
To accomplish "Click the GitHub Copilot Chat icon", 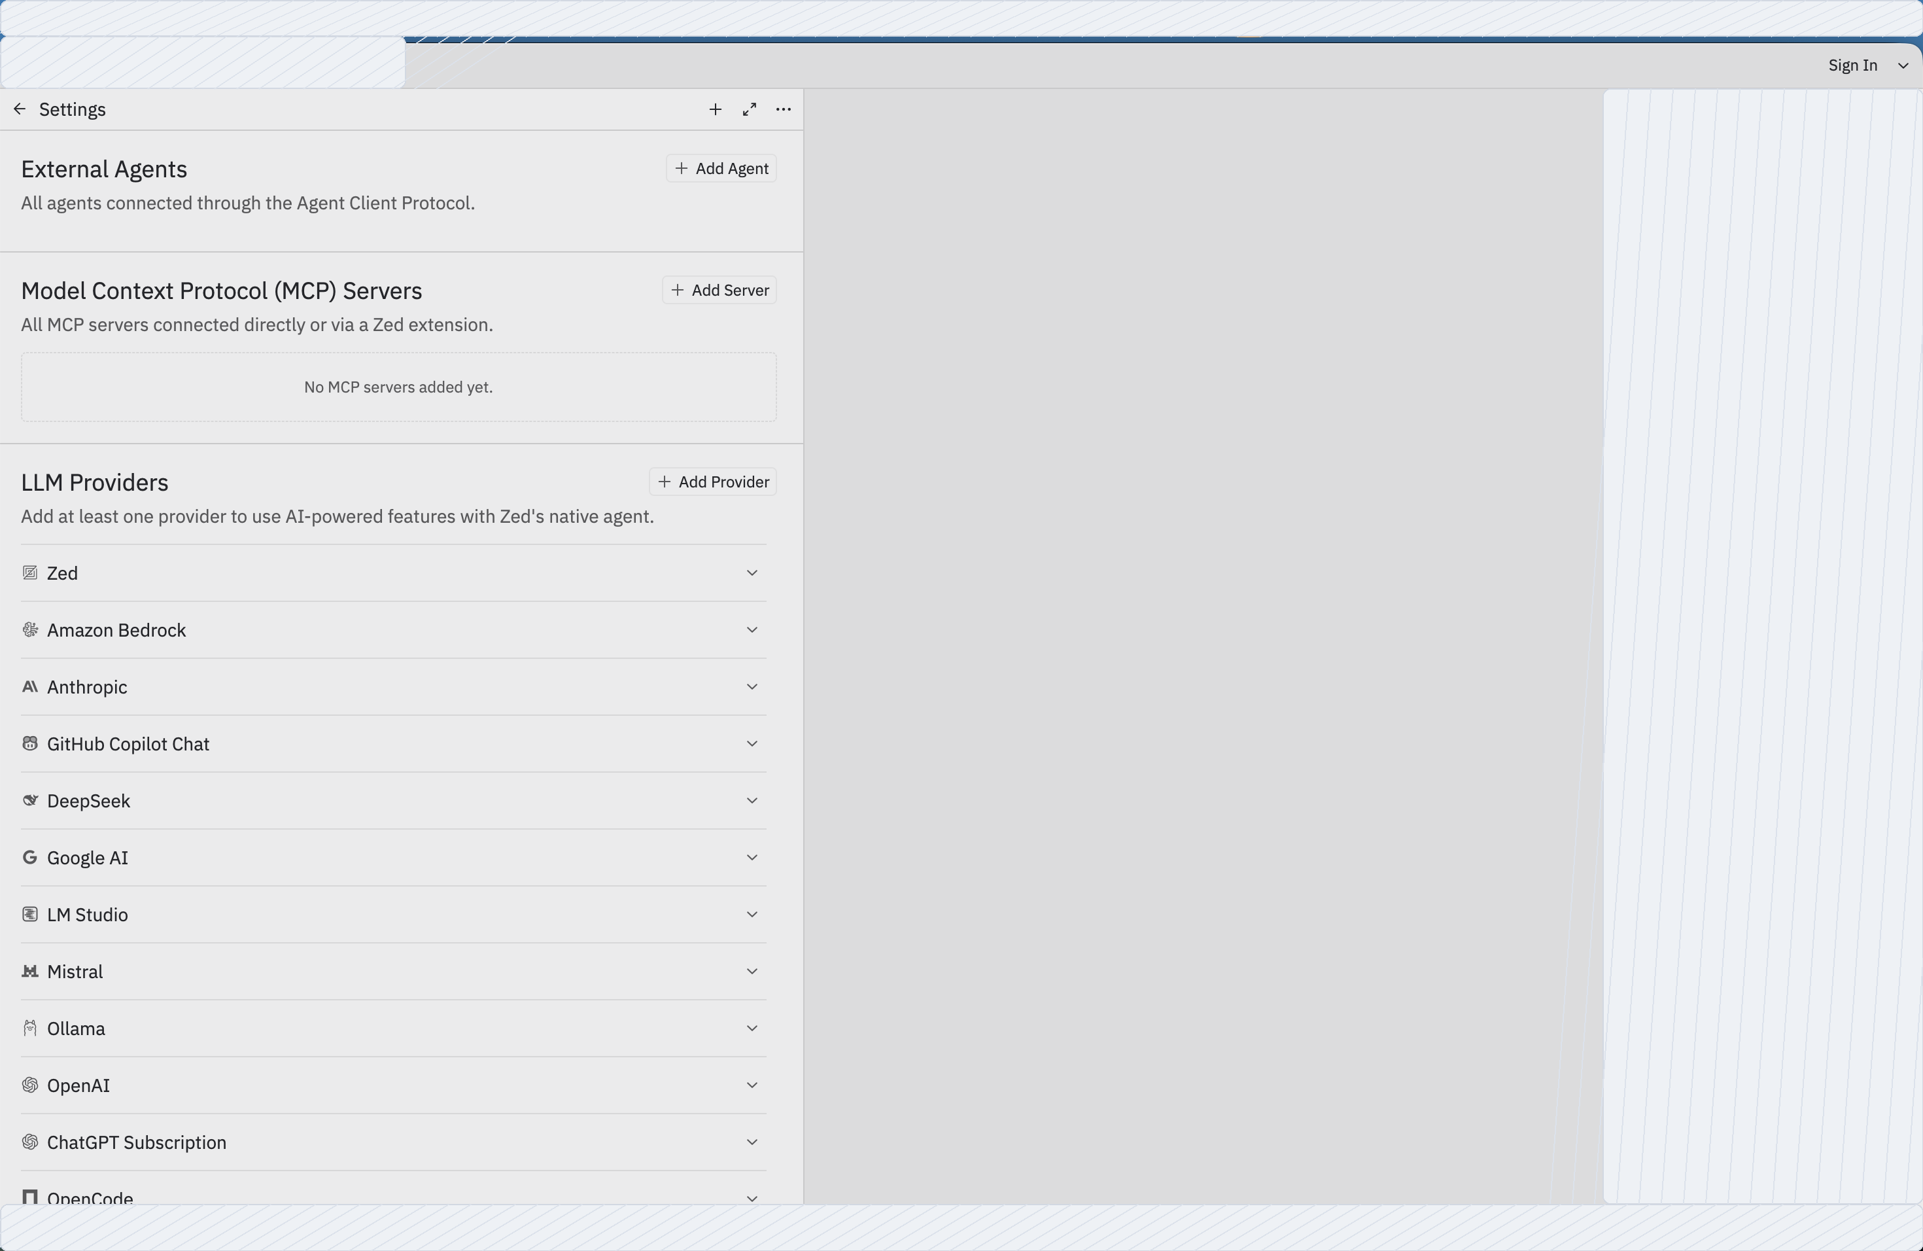I will coord(30,743).
